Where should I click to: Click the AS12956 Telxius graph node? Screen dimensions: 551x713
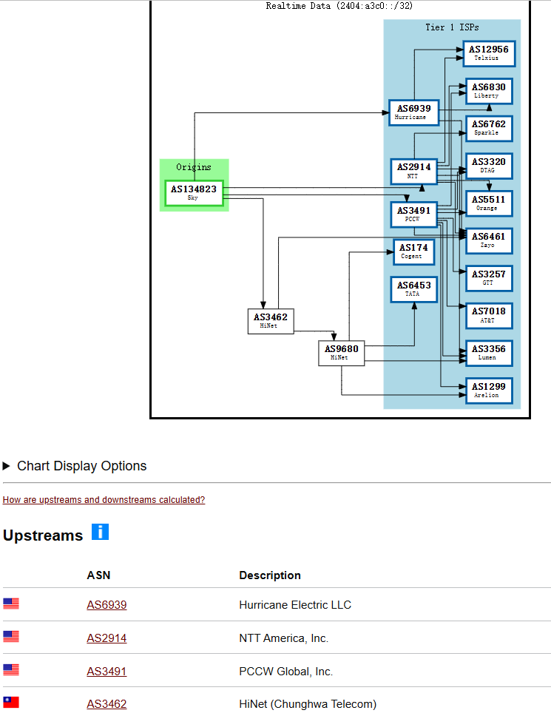point(489,53)
